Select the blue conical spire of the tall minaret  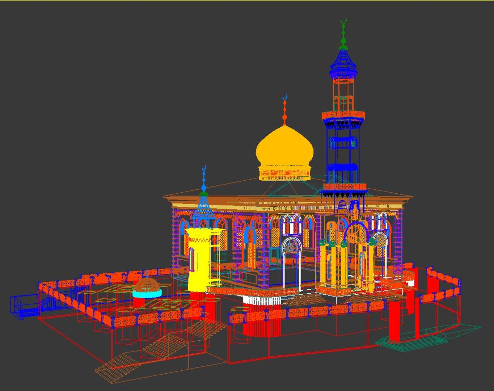point(343,63)
